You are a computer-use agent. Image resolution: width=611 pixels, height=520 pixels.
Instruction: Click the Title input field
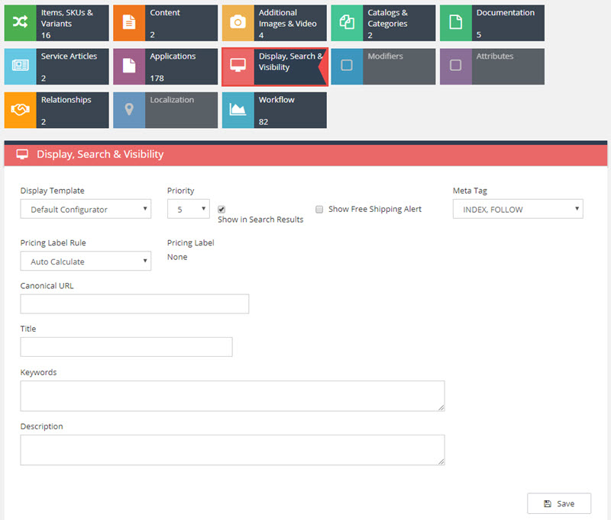pyautogui.click(x=126, y=348)
